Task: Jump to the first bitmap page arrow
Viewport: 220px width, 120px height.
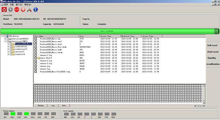Action: (x=195, y=106)
